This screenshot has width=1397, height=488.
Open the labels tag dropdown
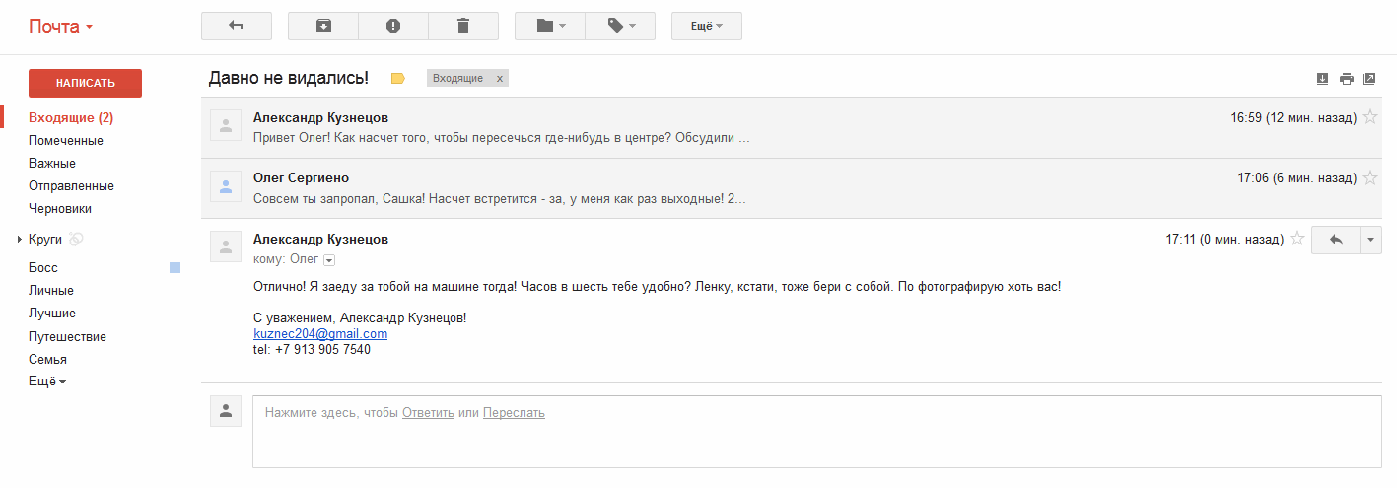click(x=620, y=26)
